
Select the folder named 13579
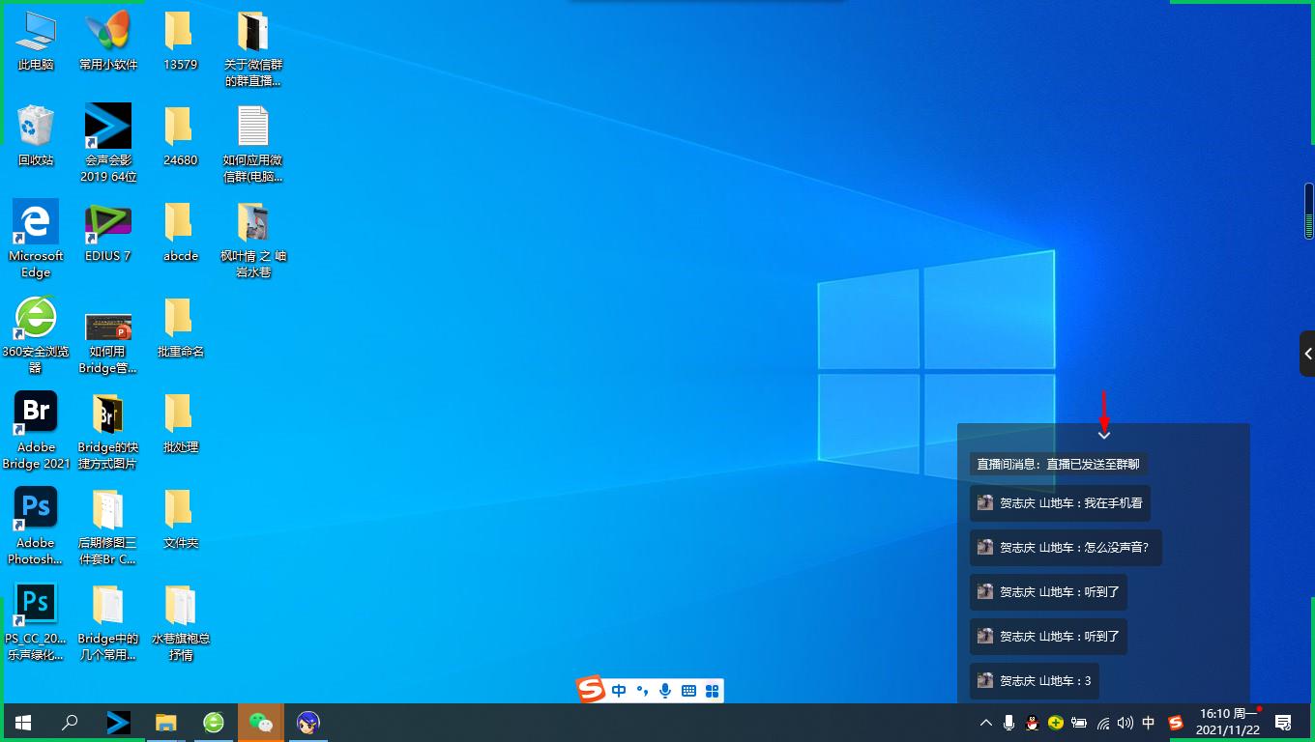point(180,41)
